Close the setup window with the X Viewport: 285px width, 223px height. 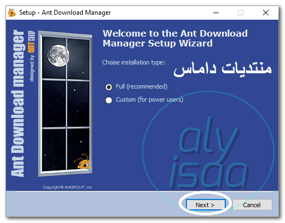click(266, 13)
